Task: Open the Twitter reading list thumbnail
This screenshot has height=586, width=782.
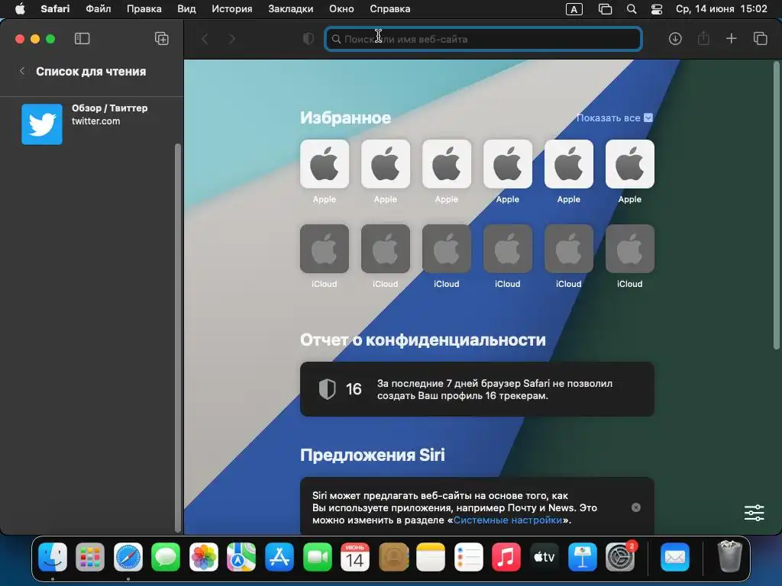Action: [42, 124]
